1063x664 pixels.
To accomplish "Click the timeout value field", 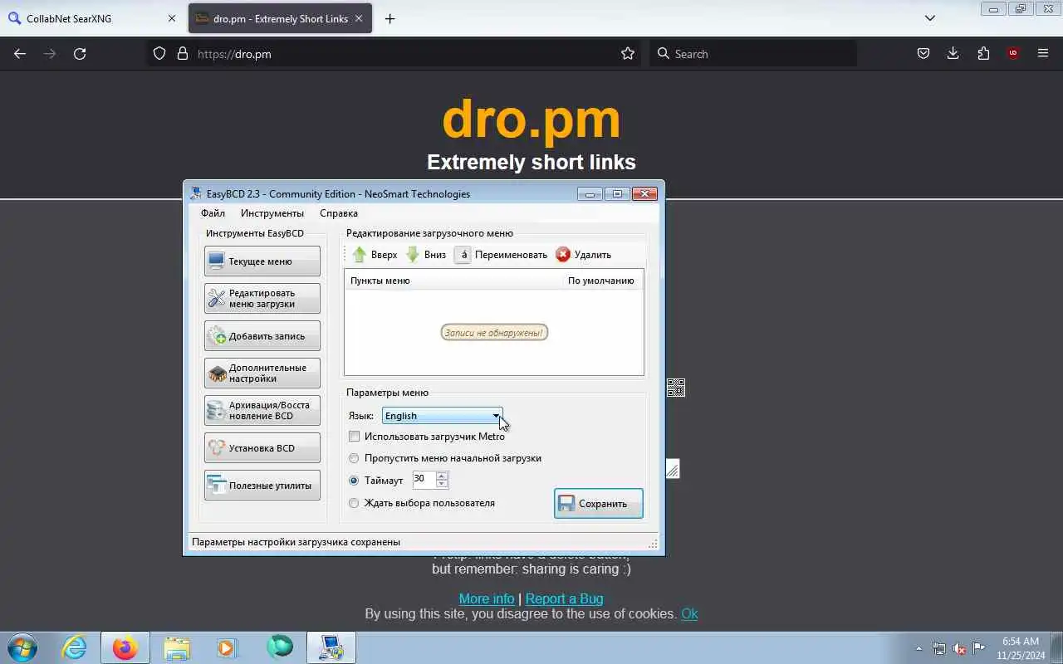I will click(424, 479).
